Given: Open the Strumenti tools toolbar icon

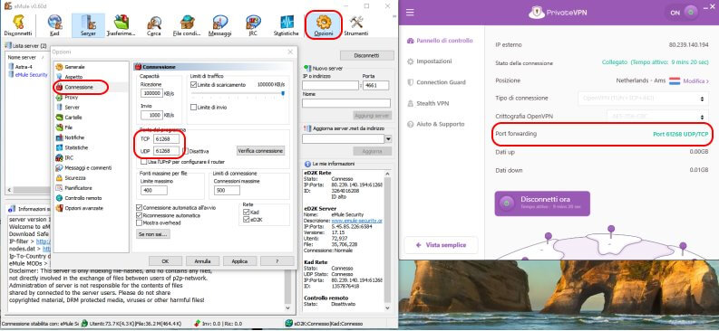Looking at the screenshot, I should (x=355, y=25).
